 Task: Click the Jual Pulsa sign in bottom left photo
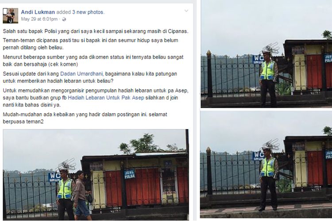click(x=130, y=175)
